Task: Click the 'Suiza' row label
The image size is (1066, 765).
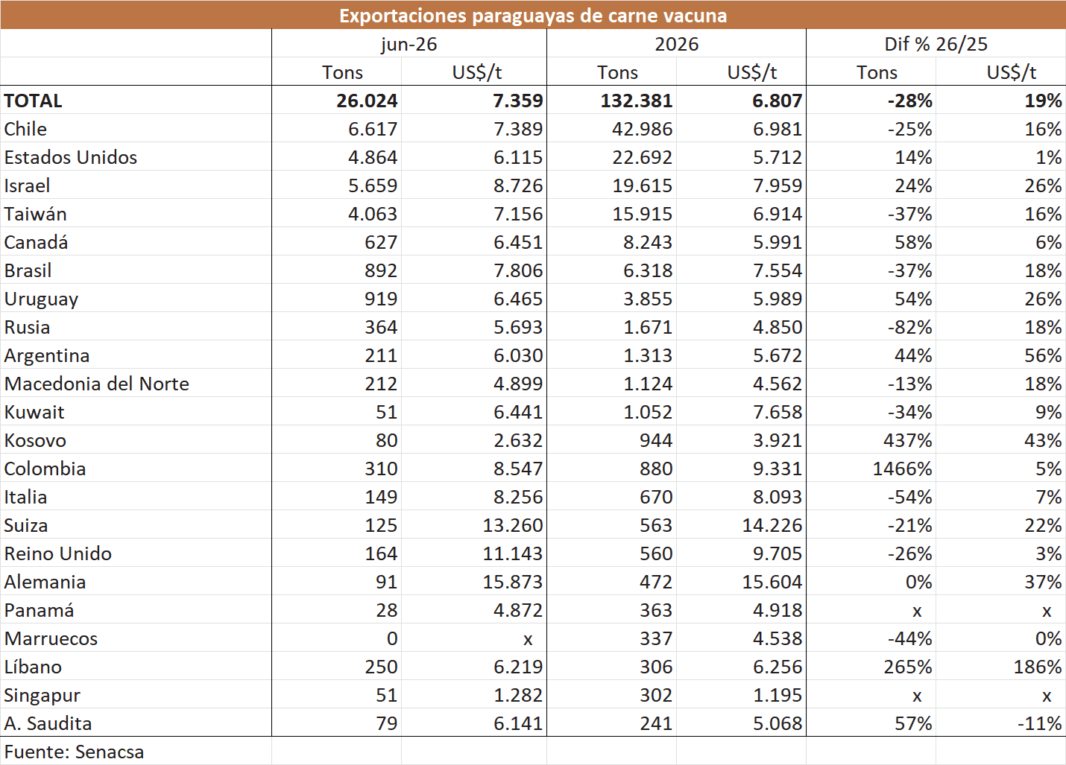Action: pyautogui.click(x=26, y=525)
